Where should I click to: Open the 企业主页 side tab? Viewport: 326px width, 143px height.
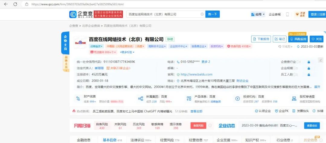click(65, 43)
